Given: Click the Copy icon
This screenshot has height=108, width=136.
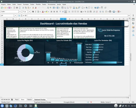Looking at the screenshot, I should pyautogui.click(x=26, y=8).
